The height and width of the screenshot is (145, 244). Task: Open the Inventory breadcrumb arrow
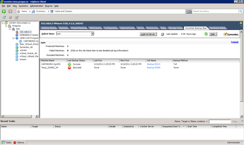pyautogui.click(x=30, y=11)
